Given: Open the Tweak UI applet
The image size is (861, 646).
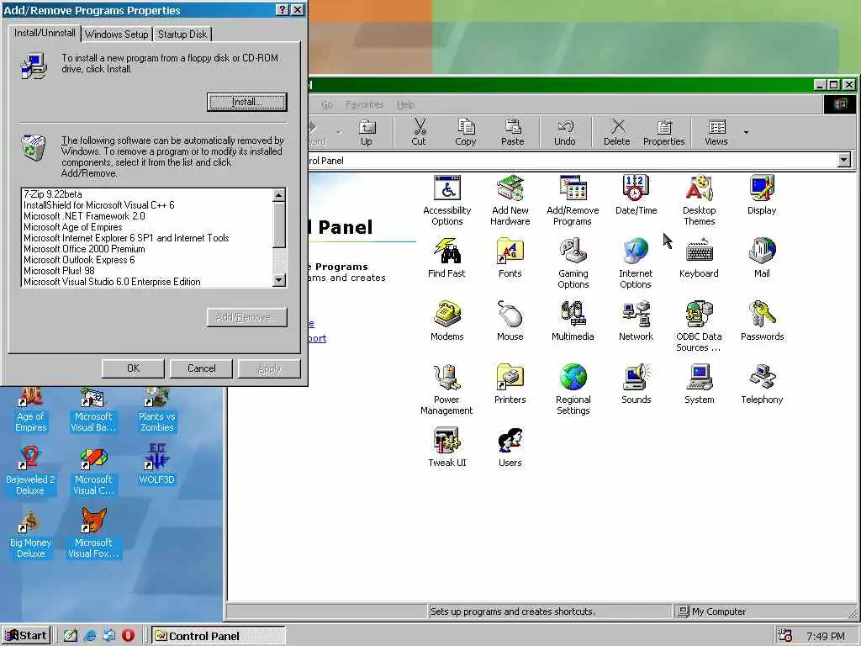Looking at the screenshot, I should pos(447,447).
